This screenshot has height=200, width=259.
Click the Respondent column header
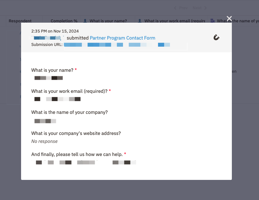pos(20,21)
